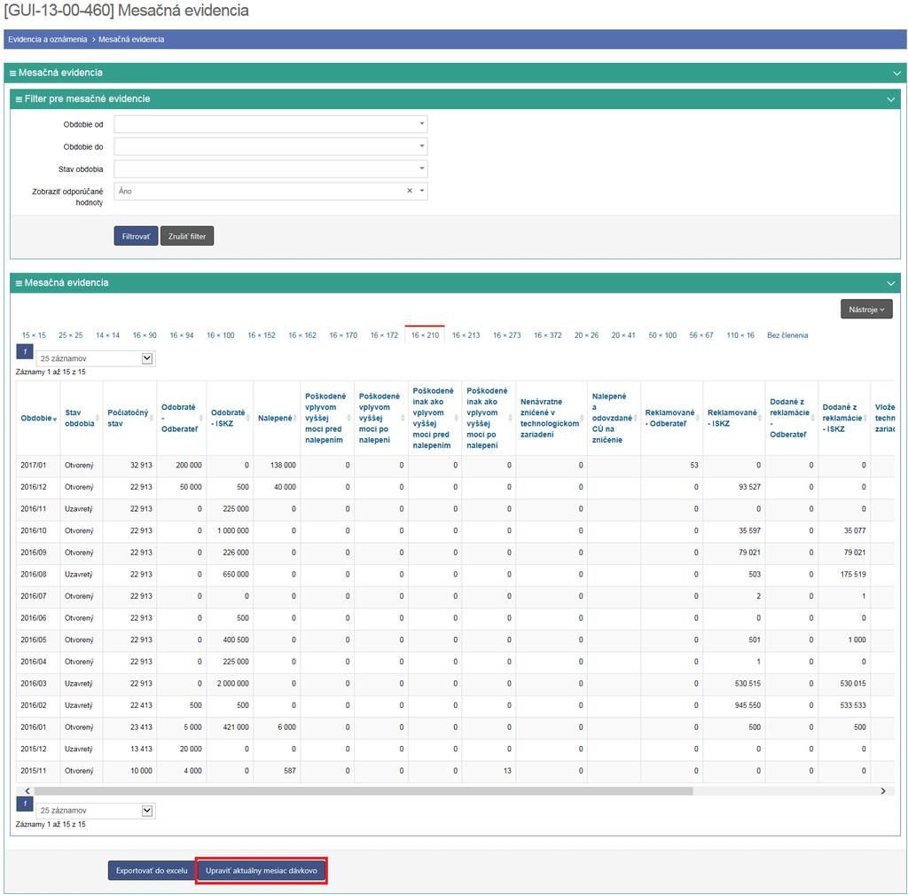Open the top 25 záznamov page size selector
The width and height of the screenshot is (908, 895).
96,358
